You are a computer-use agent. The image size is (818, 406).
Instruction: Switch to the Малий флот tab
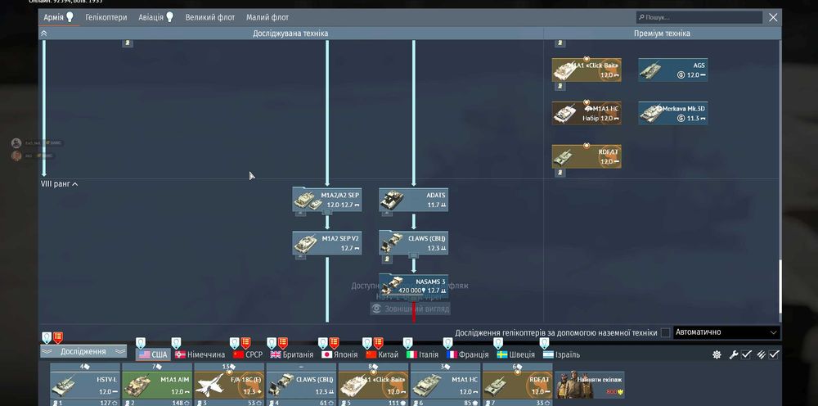[267, 18]
